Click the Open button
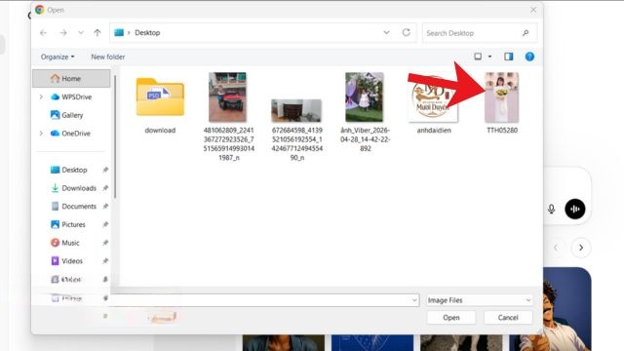The height and width of the screenshot is (351, 624). 451,318
